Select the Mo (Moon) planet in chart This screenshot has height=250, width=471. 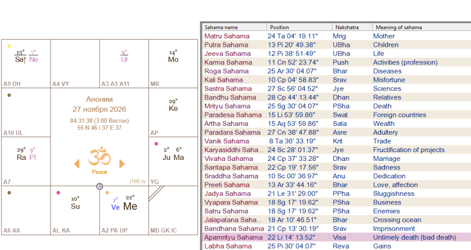click(x=173, y=60)
